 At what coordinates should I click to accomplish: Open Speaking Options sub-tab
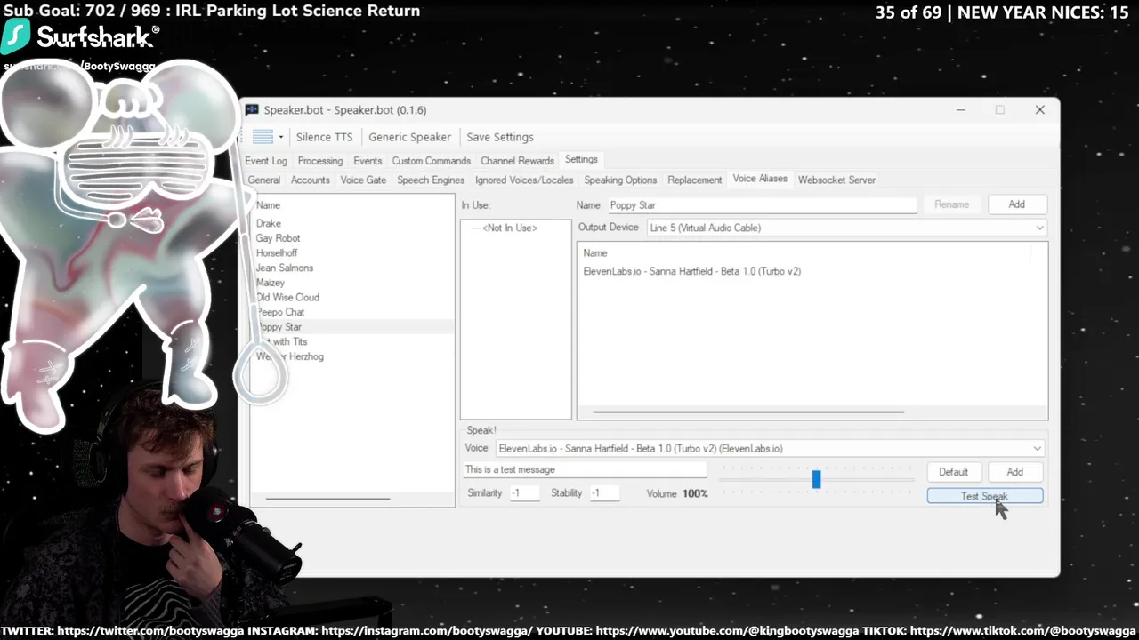pos(620,180)
